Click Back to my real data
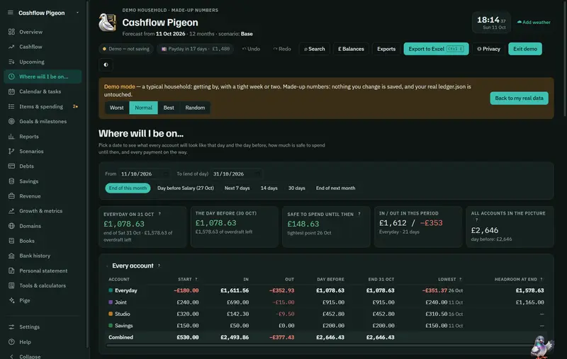Viewport: 567px width, 359px height. pyautogui.click(x=519, y=98)
